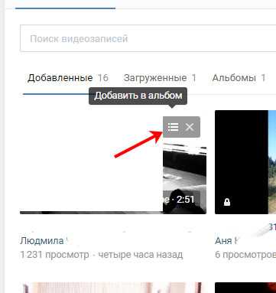This screenshot has width=276, height=293.
Task: Click the Аня video title link
Action: tap(223, 240)
